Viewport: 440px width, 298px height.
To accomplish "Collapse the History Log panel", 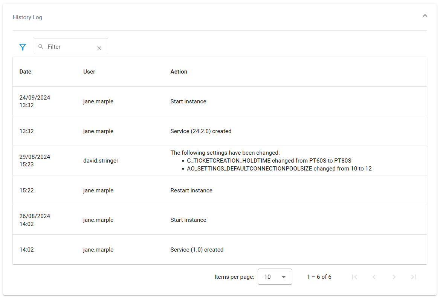I will point(425,16).
